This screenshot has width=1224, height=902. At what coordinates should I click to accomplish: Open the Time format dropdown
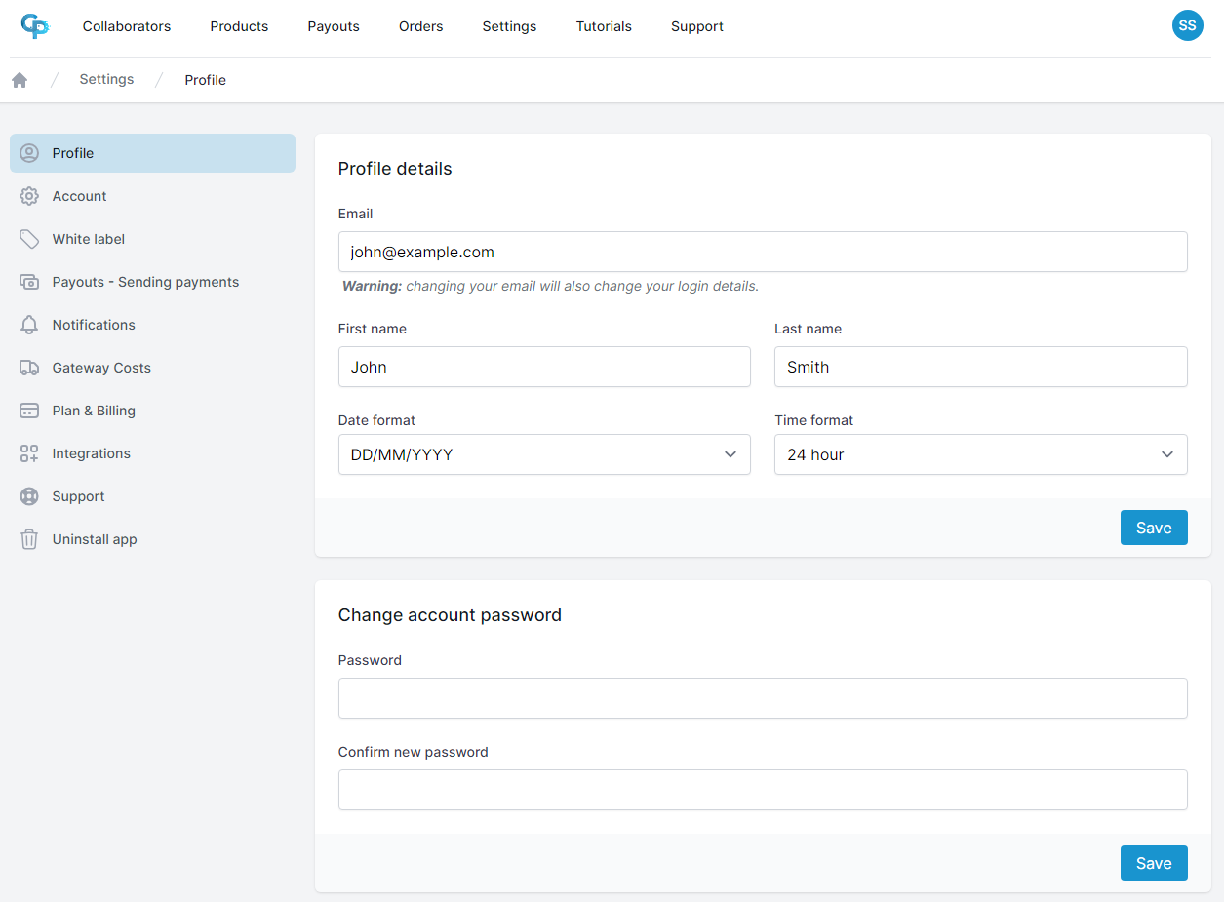(x=980, y=454)
